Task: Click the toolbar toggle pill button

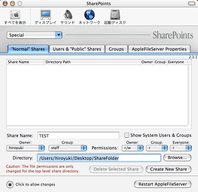Action: [192, 3]
